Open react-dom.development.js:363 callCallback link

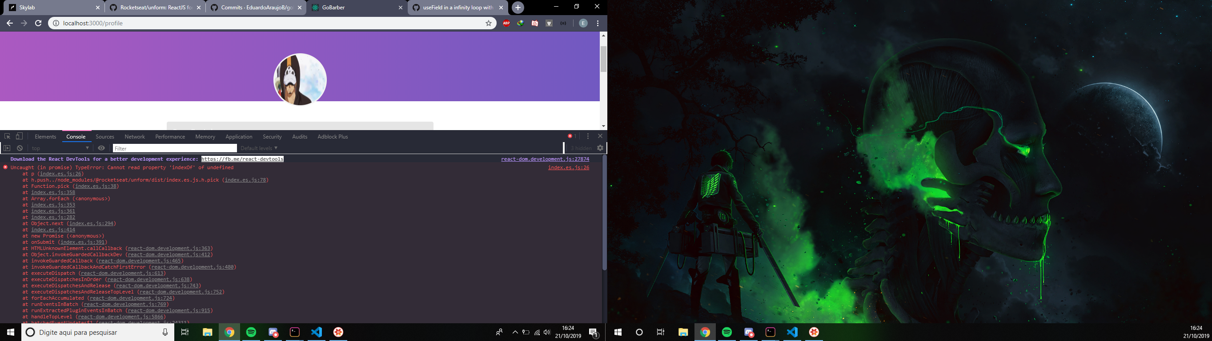pyautogui.click(x=169, y=248)
